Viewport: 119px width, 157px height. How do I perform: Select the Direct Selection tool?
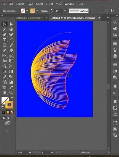pyautogui.click(x=11, y=24)
